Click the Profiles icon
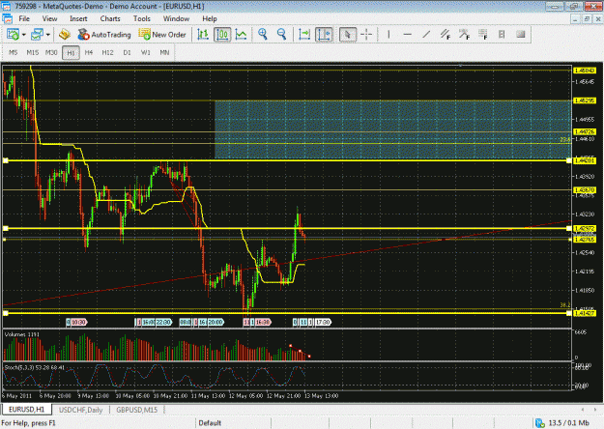Viewport: 604px width, 429px height. tap(37, 35)
